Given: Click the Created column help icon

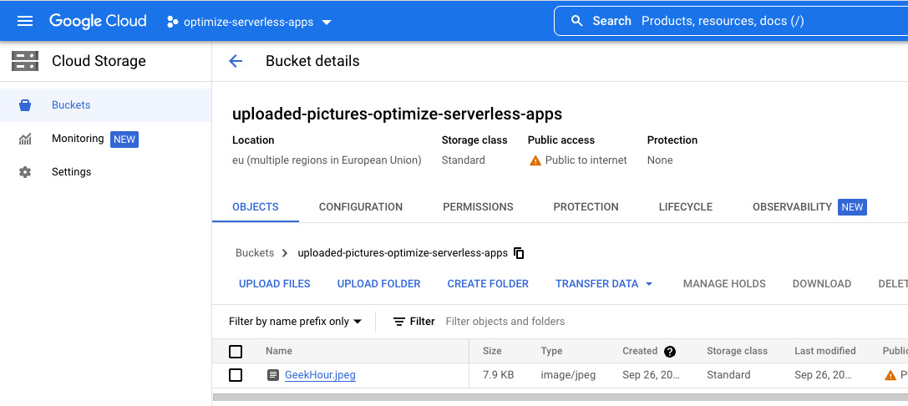Looking at the screenshot, I should (669, 352).
